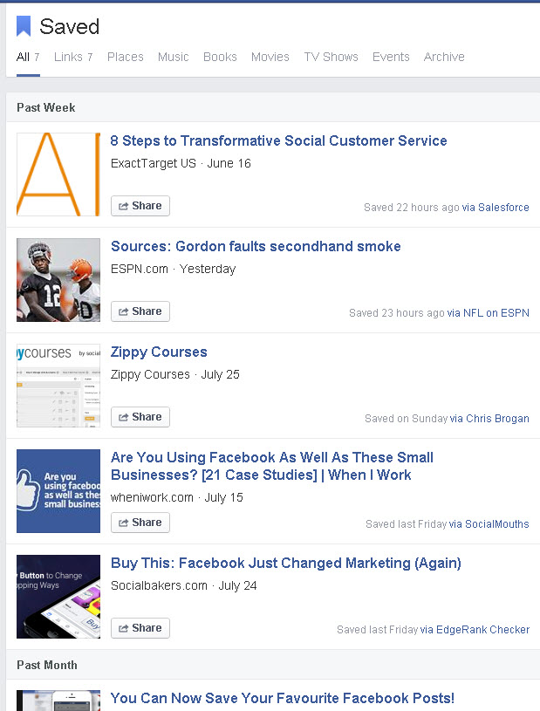Image resolution: width=540 pixels, height=711 pixels.
Task: Open the TV Shows section
Action: [331, 57]
